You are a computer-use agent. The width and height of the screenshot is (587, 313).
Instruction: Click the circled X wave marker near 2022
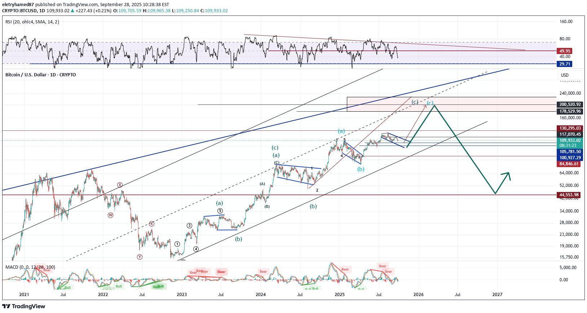click(x=120, y=185)
